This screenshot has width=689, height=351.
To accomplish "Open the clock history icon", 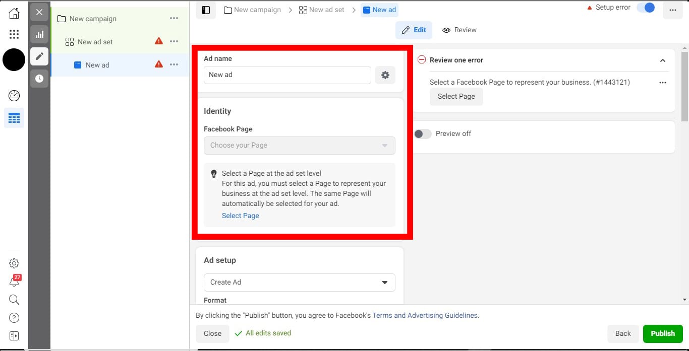I will 39,79.
